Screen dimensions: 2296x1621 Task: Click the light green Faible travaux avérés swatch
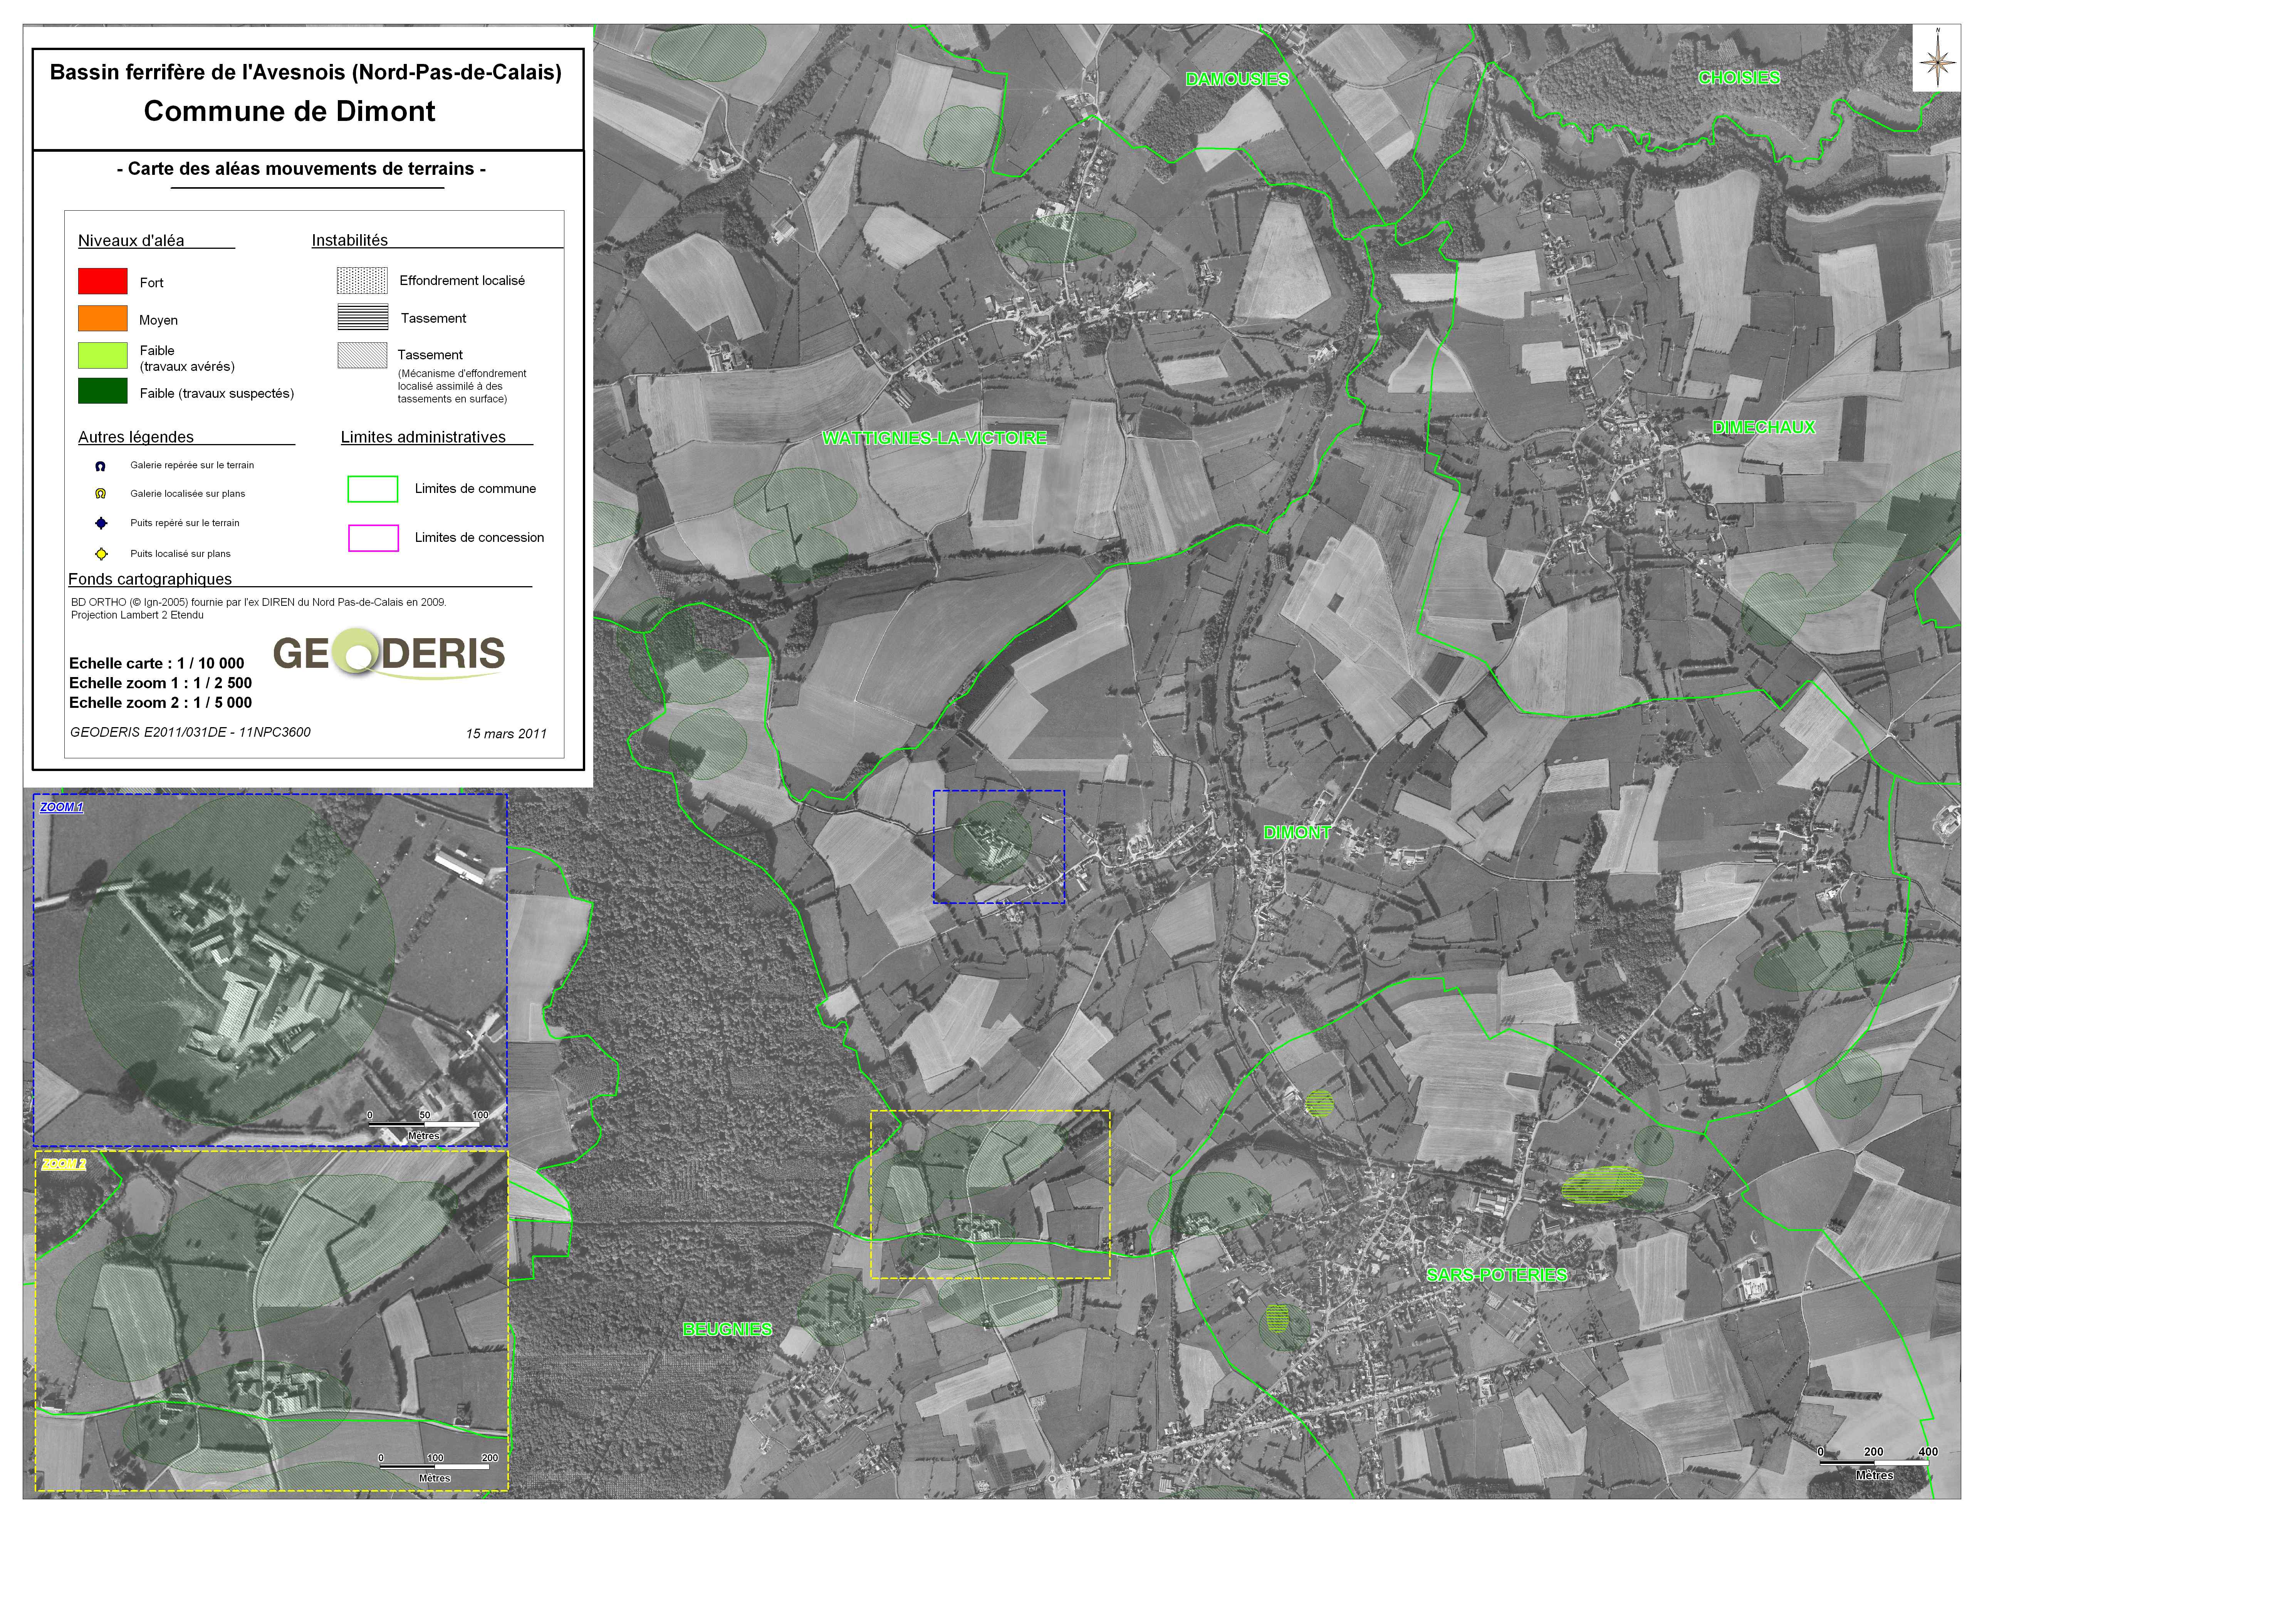(103, 356)
